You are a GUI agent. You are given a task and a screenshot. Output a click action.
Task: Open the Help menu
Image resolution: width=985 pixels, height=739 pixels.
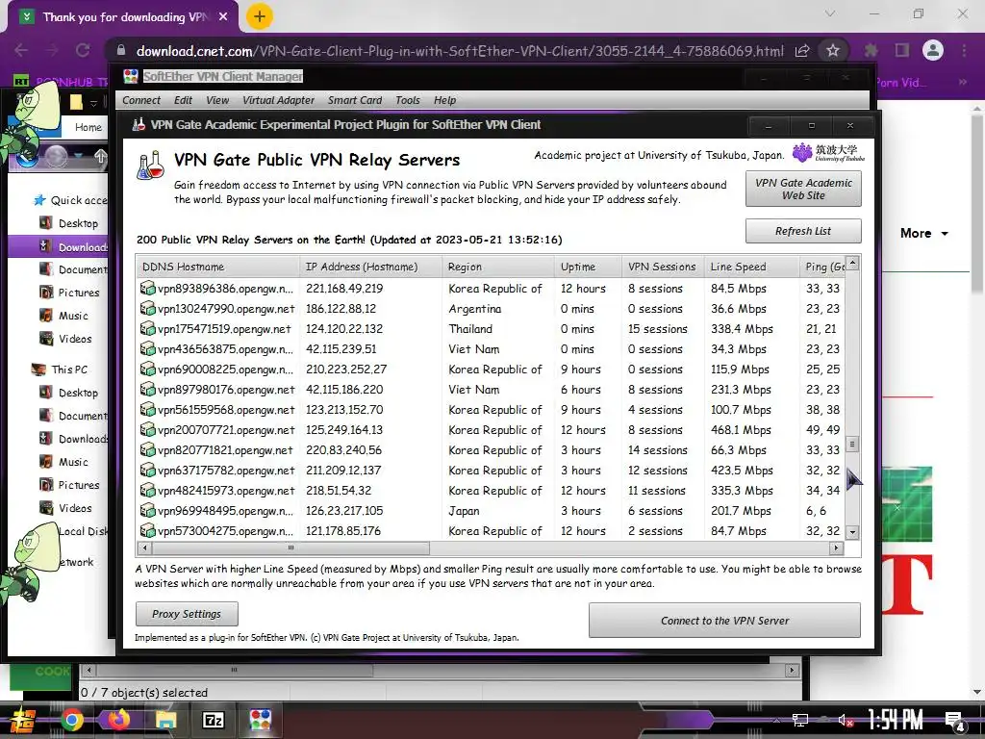[444, 100]
